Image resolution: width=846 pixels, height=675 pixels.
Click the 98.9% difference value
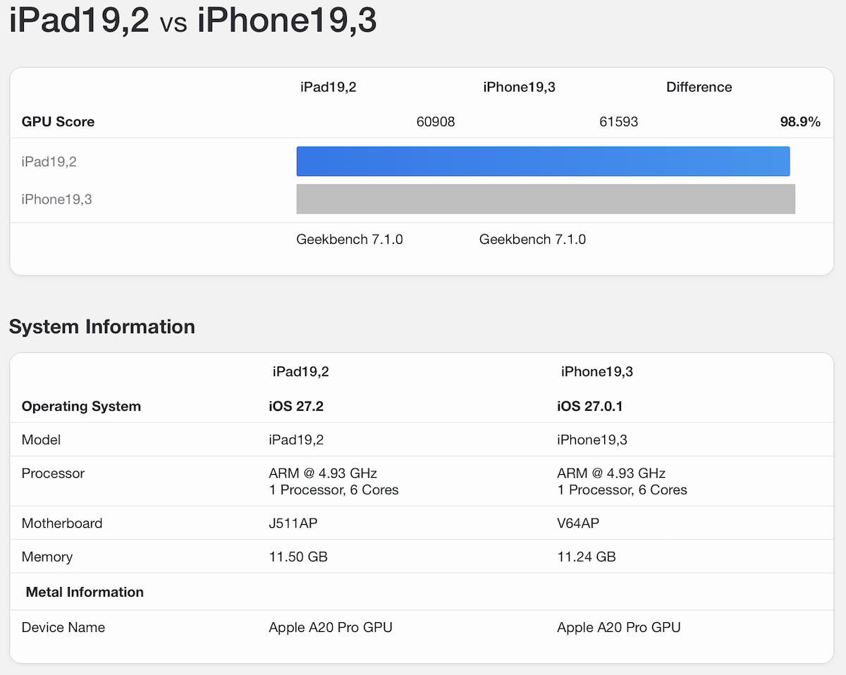tap(800, 122)
